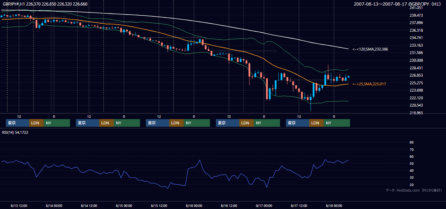Click price axis label 241.051

click(416, 8)
